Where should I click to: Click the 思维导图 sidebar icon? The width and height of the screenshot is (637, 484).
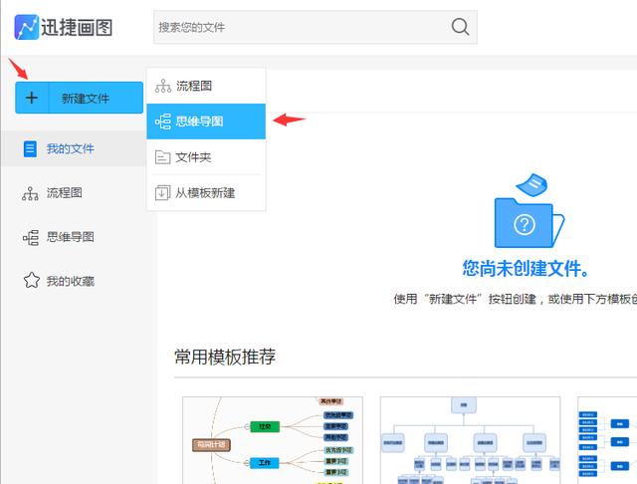click(x=30, y=237)
